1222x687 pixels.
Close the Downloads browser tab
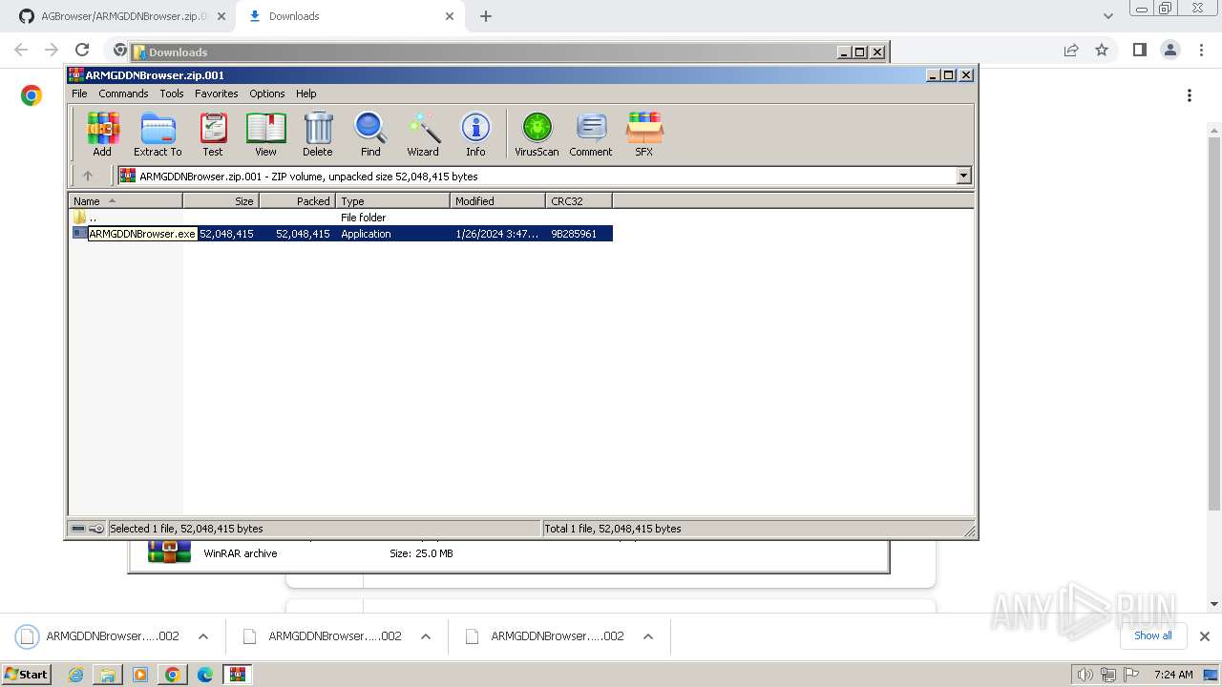point(450,16)
